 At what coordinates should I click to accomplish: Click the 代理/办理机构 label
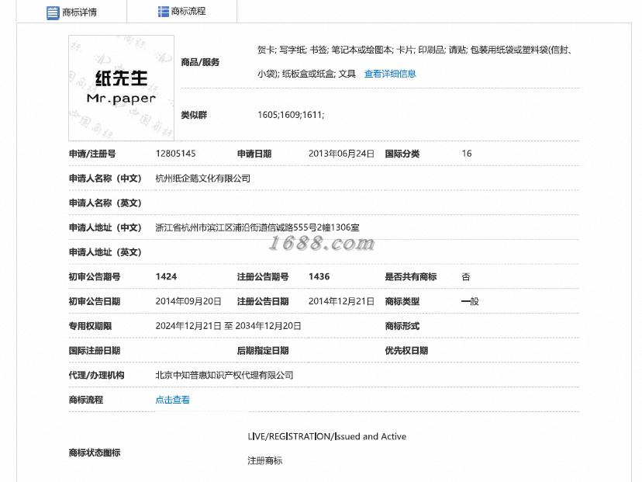pyautogui.click(x=96, y=375)
